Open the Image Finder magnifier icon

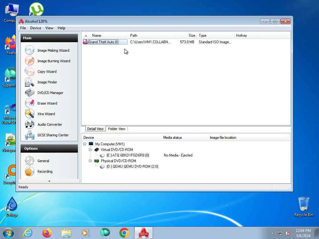coord(30,82)
